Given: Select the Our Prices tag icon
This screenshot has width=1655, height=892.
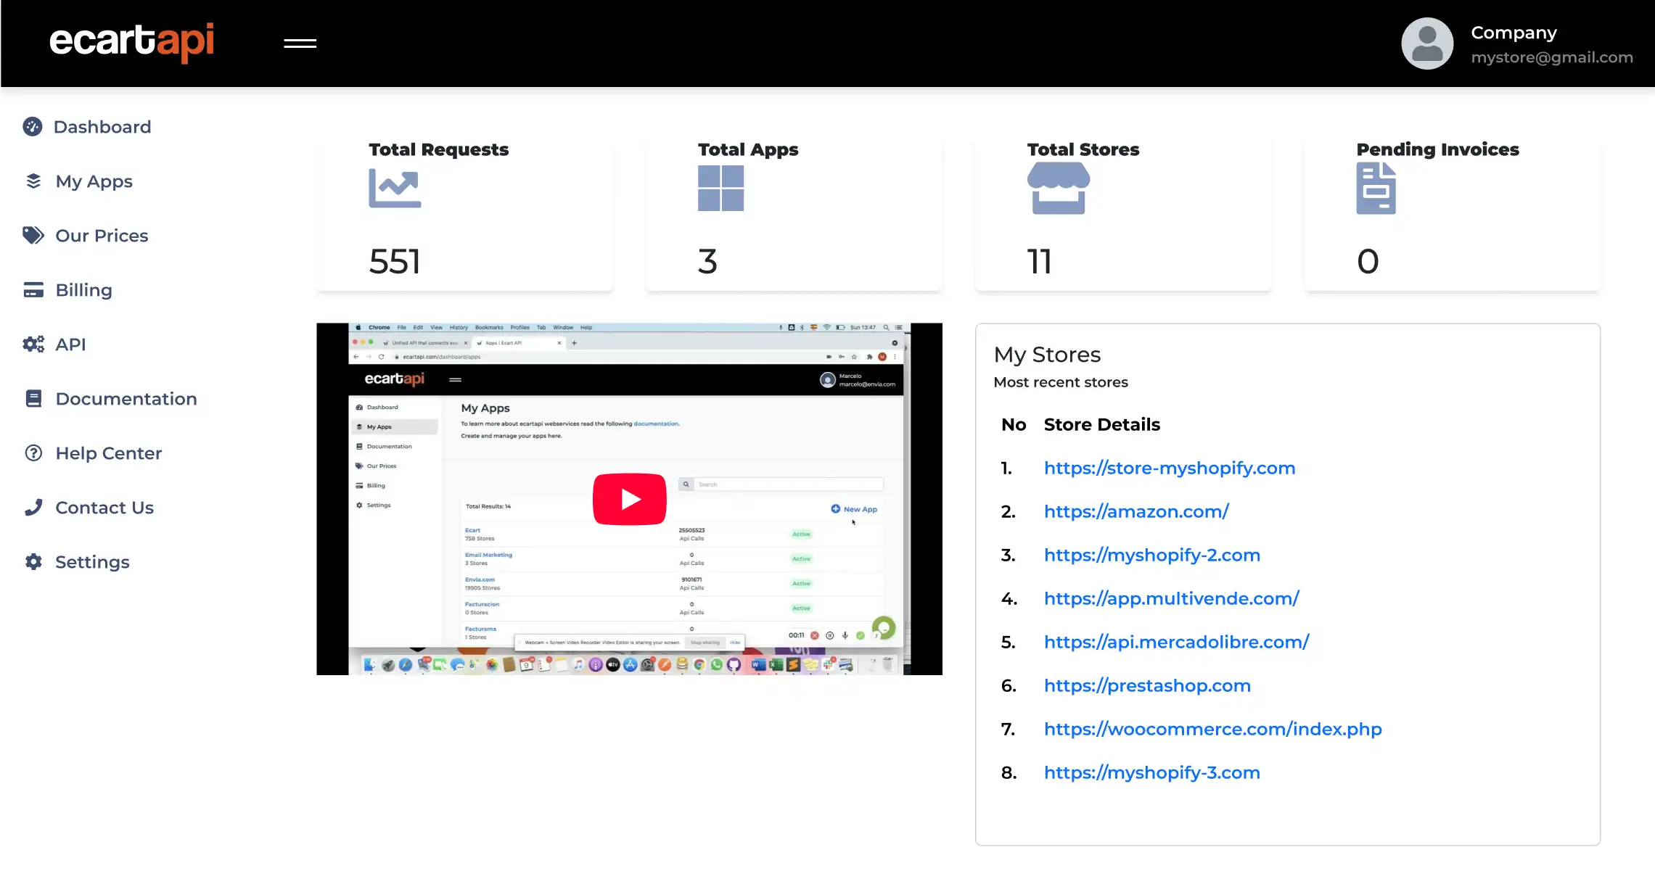Looking at the screenshot, I should tap(33, 235).
